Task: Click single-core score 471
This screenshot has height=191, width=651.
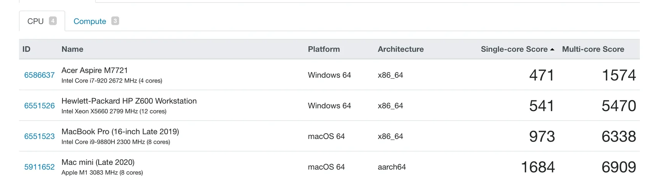Action: [x=542, y=75]
